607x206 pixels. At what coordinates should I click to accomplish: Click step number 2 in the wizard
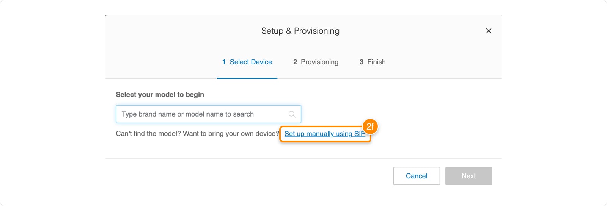(x=295, y=62)
